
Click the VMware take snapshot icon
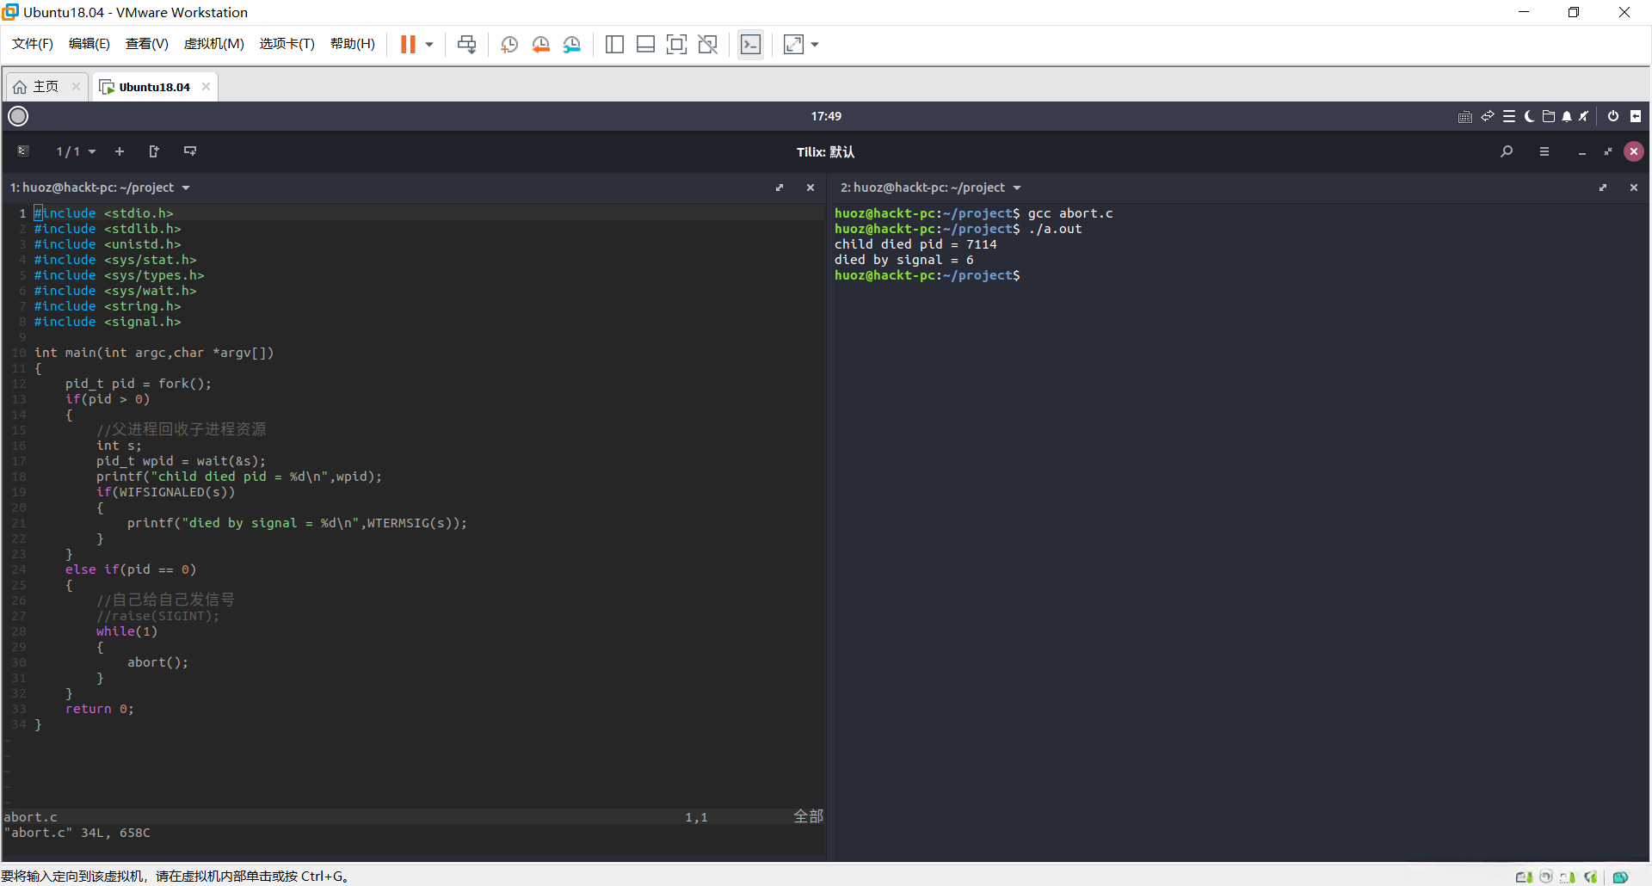pyautogui.click(x=509, y=45)
